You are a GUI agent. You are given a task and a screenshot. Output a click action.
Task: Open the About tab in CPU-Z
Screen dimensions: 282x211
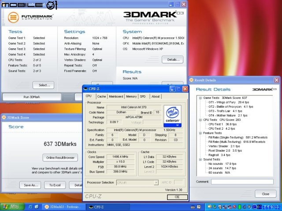[x=156, y=96]
